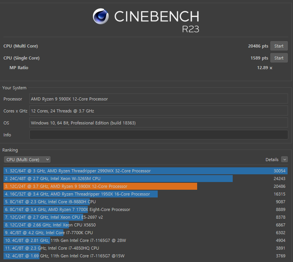Viewport: 293px width, 262px height.
Task: Click the score 3769 in ranking
Action: [x=281, y=256]
